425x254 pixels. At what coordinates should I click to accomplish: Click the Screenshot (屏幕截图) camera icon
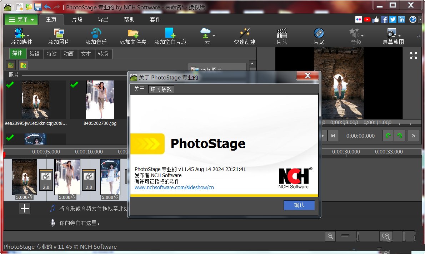point(391,33)
